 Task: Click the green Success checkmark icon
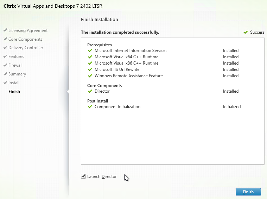coord(246,32)
